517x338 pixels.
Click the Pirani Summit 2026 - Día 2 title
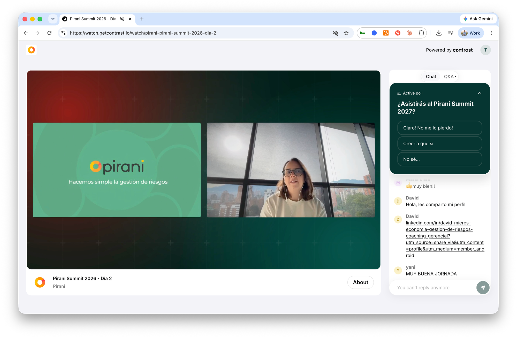pyautogui.click(x=82, y=278)
